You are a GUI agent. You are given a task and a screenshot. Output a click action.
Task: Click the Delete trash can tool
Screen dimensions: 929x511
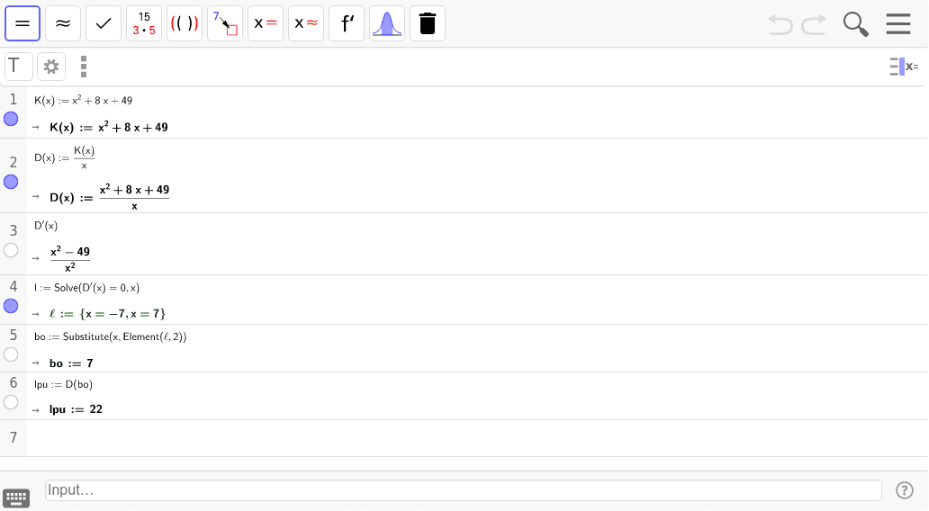tap(428, 23)
